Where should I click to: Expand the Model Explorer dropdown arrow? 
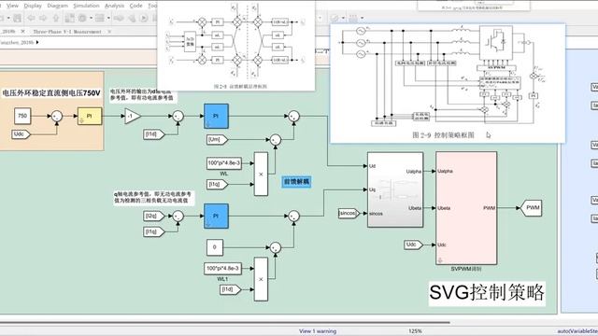coord(108,18)
